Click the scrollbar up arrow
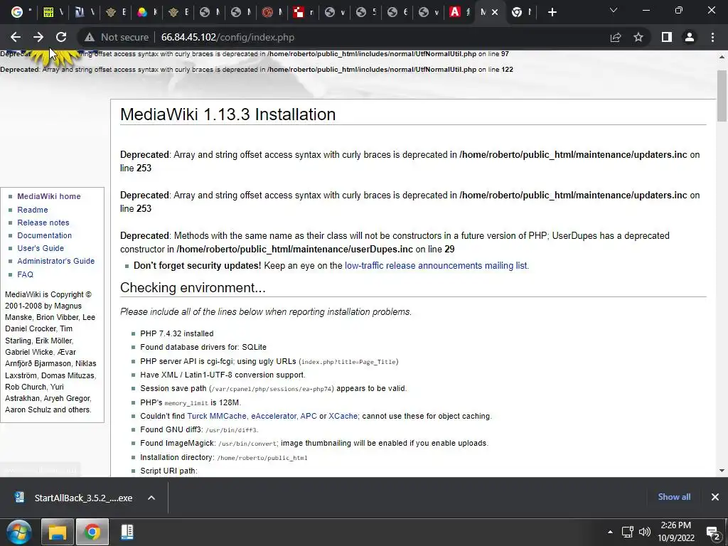 click(x=722, y=57)
